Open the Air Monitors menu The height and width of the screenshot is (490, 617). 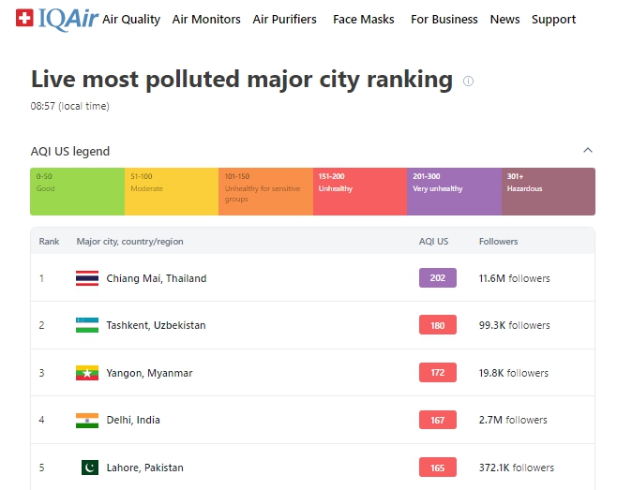pos(206,19)
